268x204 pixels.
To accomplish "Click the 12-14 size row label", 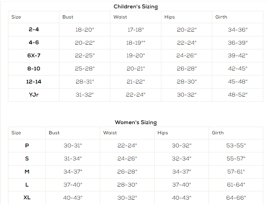I will [33, 82].
